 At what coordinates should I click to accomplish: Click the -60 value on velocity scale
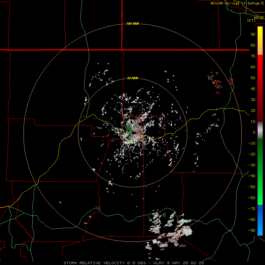pos(252,198)
